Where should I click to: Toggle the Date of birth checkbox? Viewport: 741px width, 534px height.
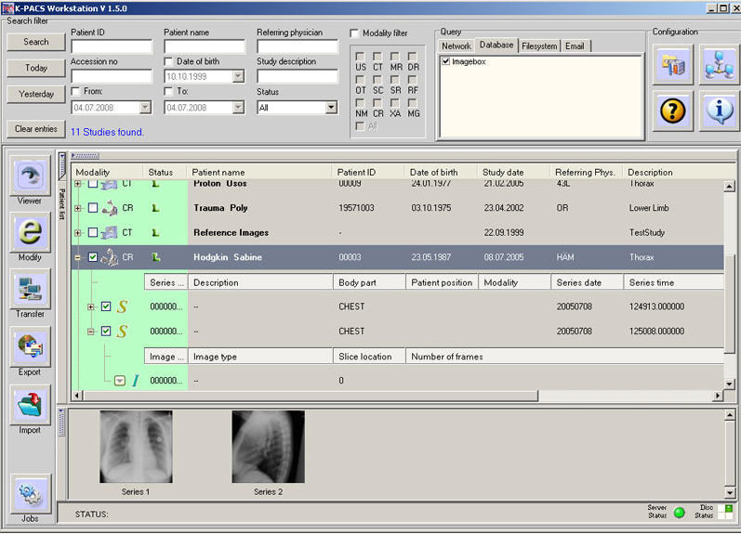(x=169, y=62)
